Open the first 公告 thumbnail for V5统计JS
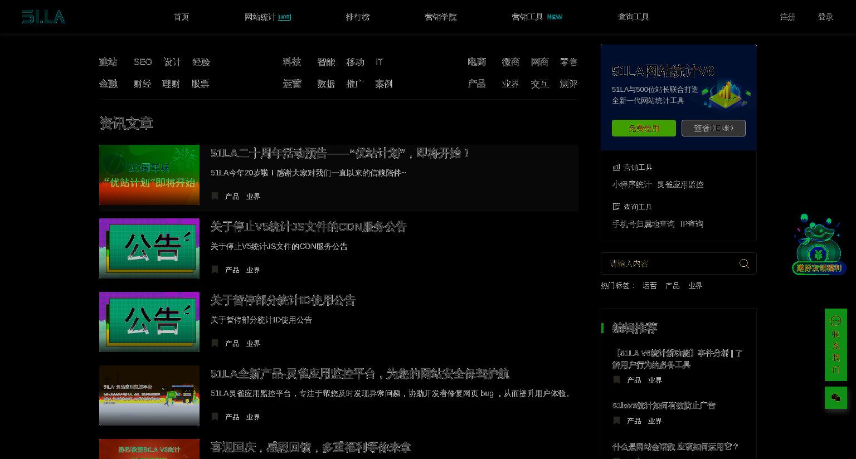The width and height of the screenshot is (856, 459). click(x=149, y=248)
